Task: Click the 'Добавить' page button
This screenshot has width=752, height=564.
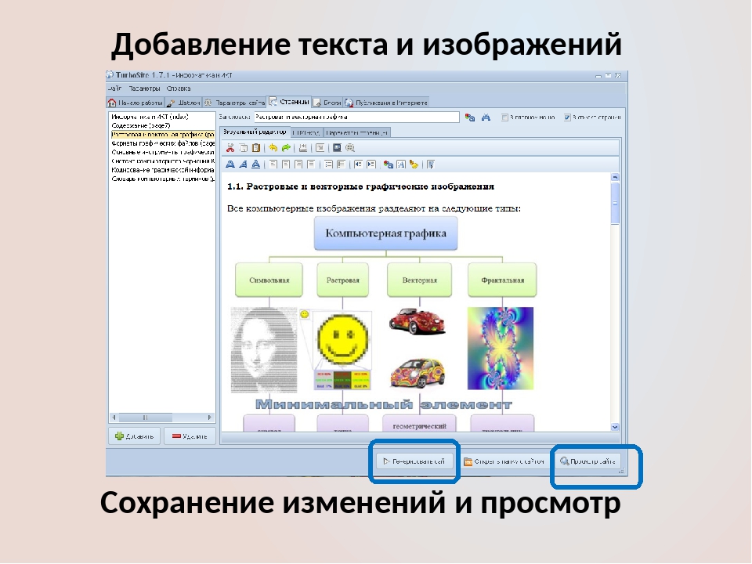Action: [134, 436]
